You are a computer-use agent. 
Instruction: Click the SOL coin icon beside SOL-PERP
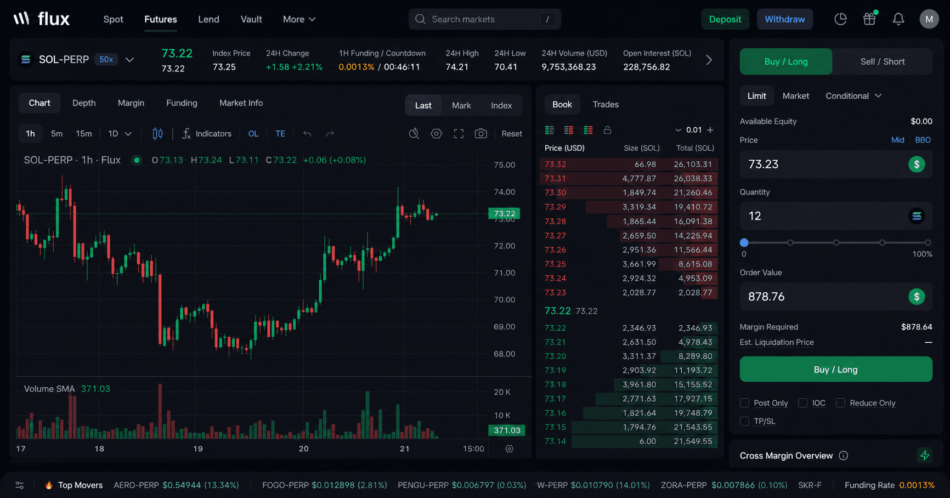pyautogui.click(x=26, y=59)
